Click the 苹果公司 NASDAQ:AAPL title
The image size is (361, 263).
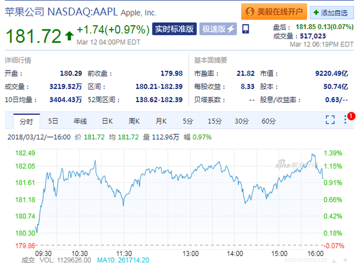pyautogui.click(x=61, y=11)
